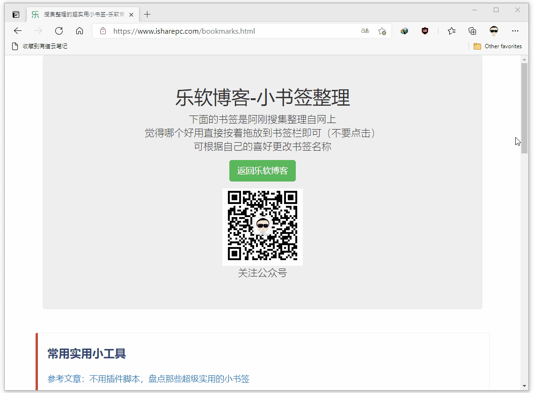Open the Other favorites folder
The height and width of the screenshot is (393, 534).
click(x=497, y=46)
